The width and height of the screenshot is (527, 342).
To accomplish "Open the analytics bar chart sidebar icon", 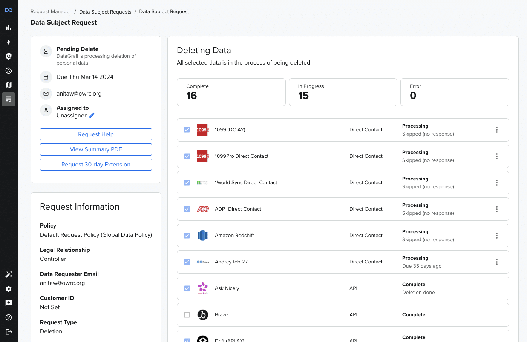I will coord(9,28).
